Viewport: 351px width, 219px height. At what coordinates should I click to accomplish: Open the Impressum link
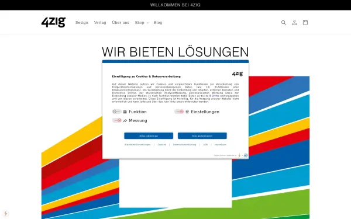pos(221,145)
